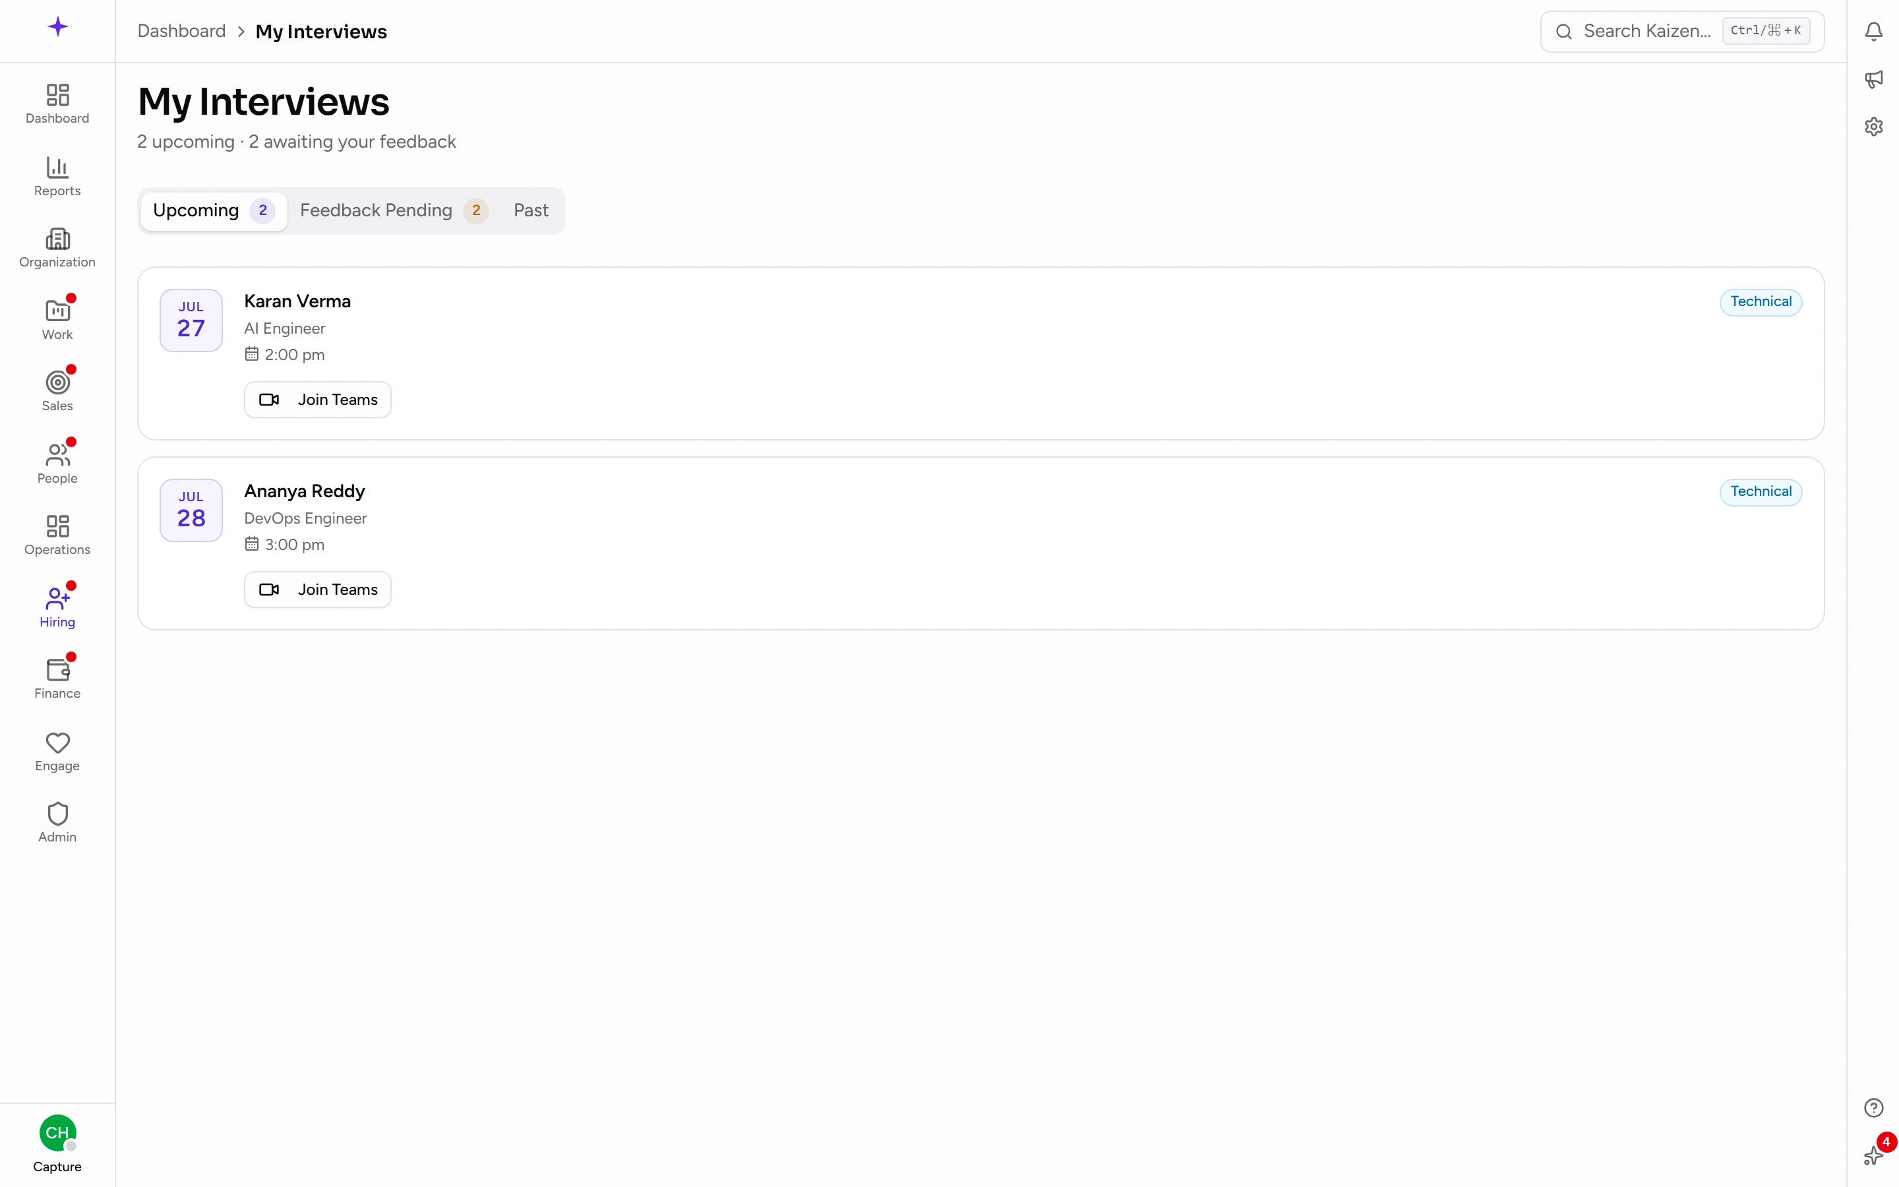1899x1187 pixels.
Task: Select the Upcoming tab
Action: point(214,210)
